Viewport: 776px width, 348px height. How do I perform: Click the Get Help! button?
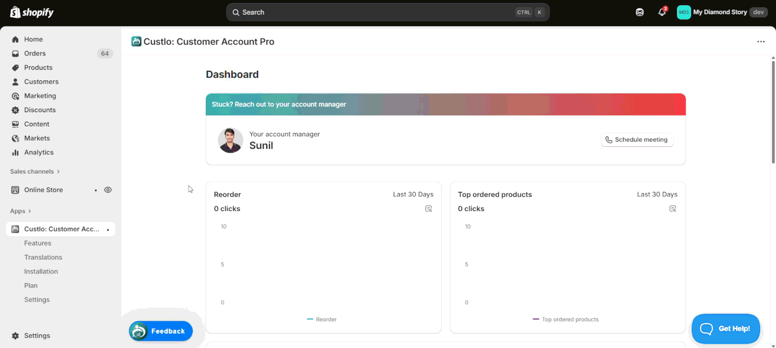726,329
